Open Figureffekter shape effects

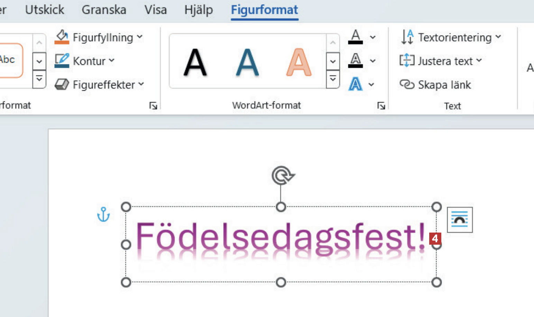99,84
